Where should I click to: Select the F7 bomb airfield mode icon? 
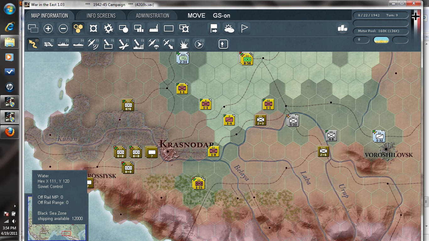123,44
